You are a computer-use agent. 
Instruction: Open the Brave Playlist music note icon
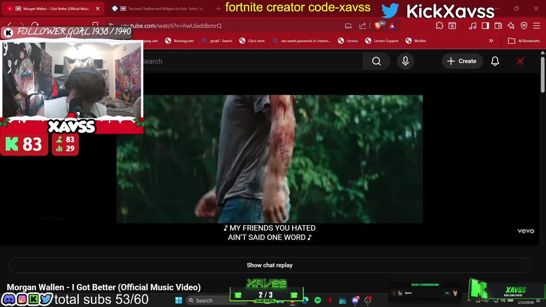(x=473, y=26)
